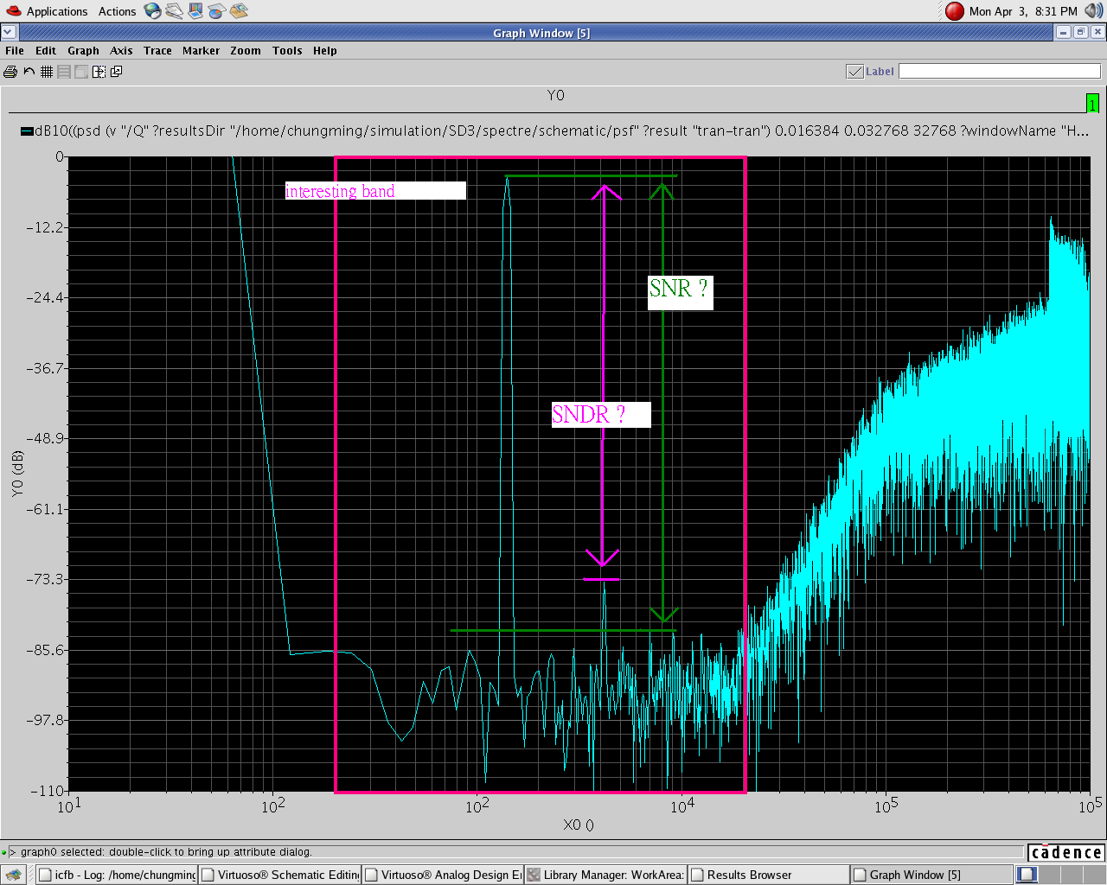The height and width of the screenshot is (885, 1107).
Task: Open the Actions menu in top panel
Action: coord(117,11)
